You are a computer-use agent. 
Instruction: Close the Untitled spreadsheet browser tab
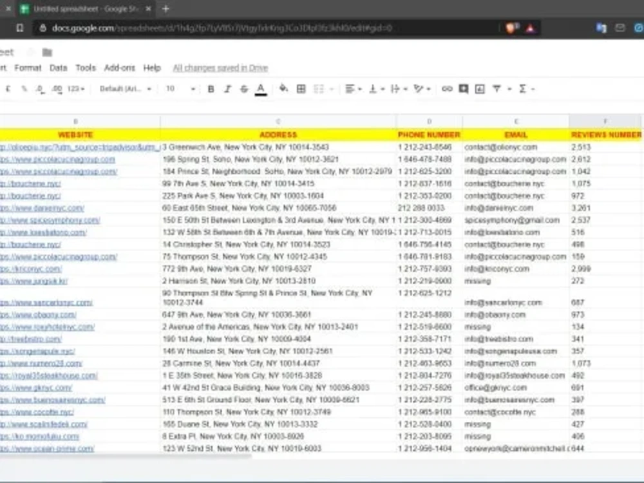tap(148, 8)
